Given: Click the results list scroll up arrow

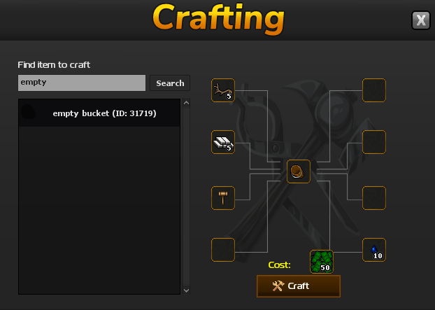Looking at the screenshot, I should click(x=187, y=103).
